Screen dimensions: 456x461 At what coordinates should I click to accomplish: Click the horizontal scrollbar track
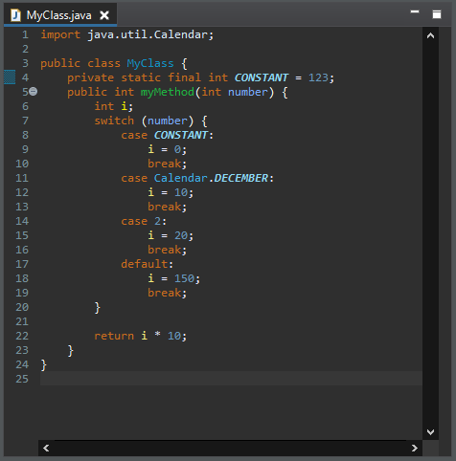(230, 448)
